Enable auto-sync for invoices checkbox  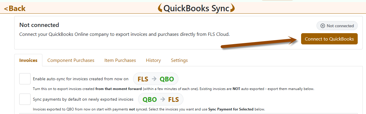coord(25,79)
